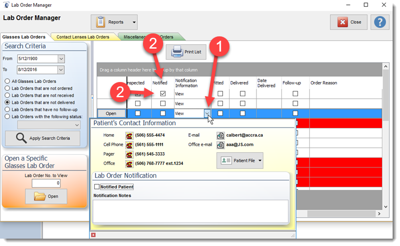Close the popup with the red X icon
This screenshot has width=400, height=246.
click(x=93, y=235)
